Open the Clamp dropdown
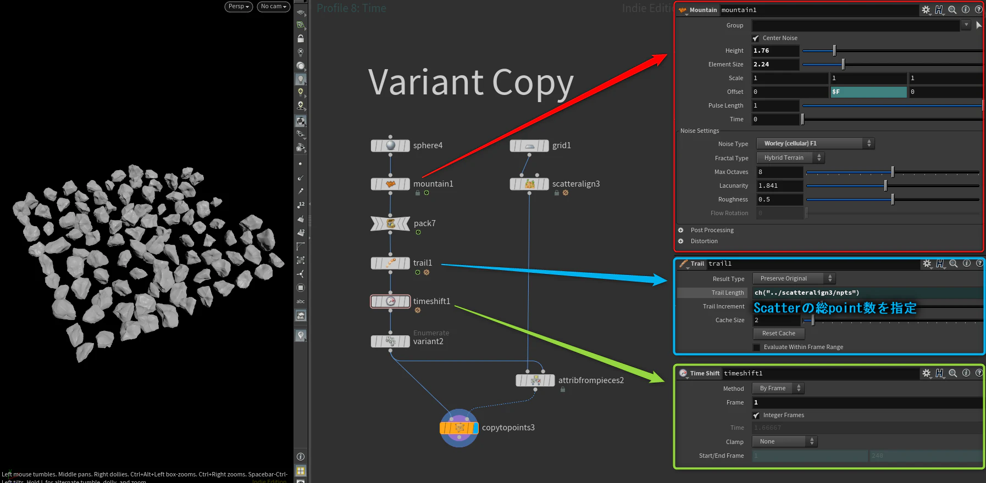 click(x=784, y=442)
